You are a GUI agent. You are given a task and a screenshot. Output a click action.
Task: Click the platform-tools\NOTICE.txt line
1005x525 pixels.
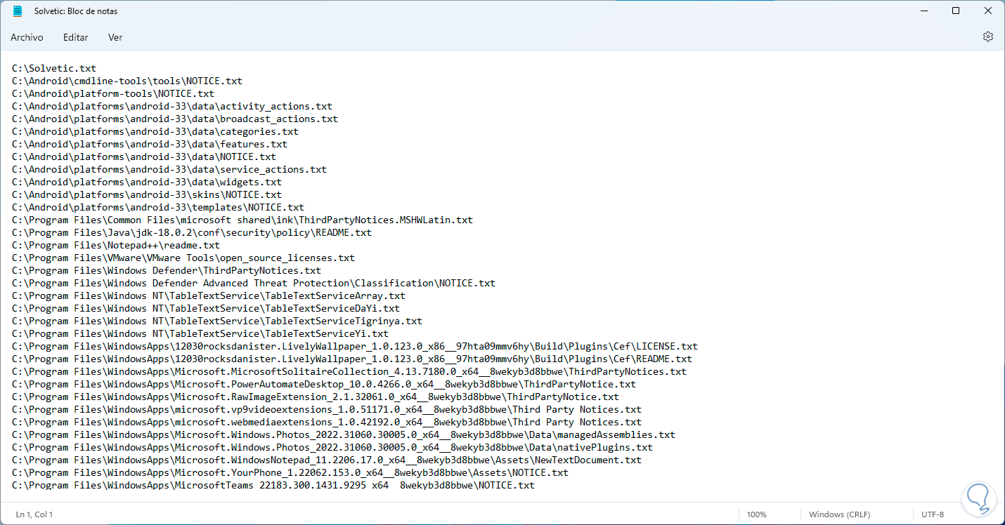(113, 94)
